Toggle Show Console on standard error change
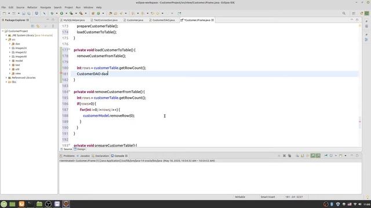The image size is (371, 208). click(x=318, y=155)
